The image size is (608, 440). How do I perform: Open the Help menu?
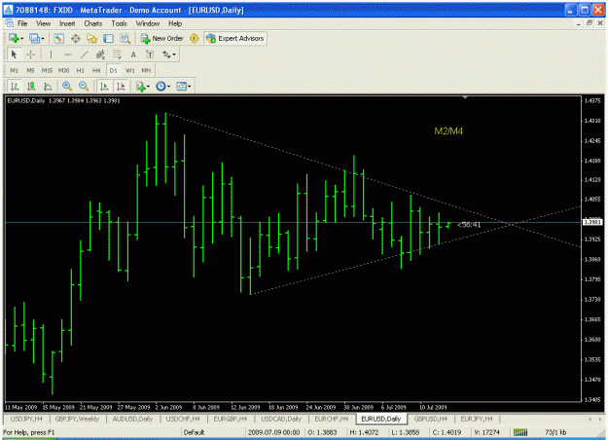tap(175, 23)
